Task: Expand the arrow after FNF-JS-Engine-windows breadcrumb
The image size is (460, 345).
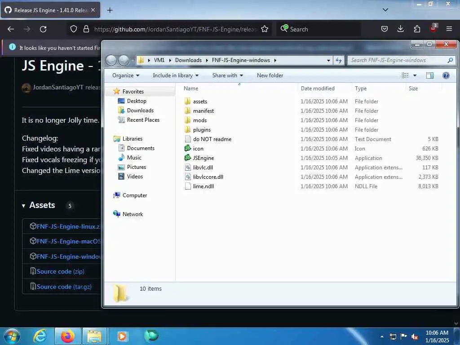Action: pyautogui.click(x=275, y=60)
